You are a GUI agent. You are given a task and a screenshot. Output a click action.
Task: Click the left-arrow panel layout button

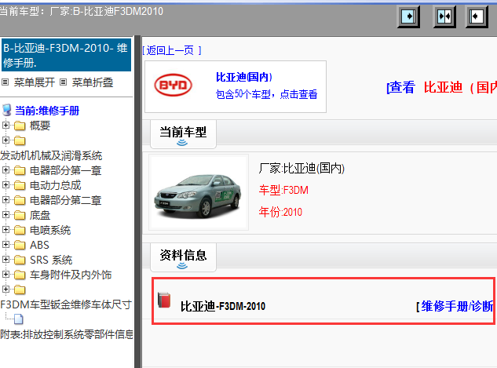(x=477, y=16)
